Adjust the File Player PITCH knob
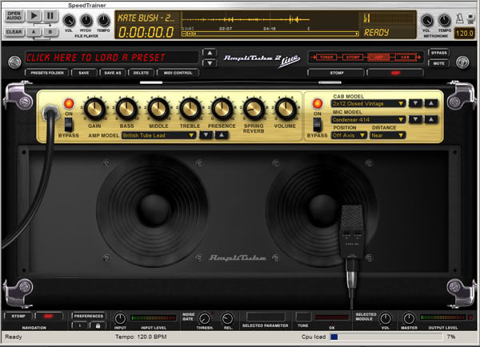The image size is (480, 347). (x=86, y=21)
